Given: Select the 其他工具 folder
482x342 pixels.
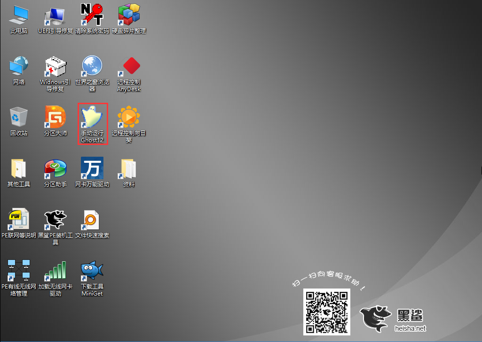Looking at the screenshot, I should click(19, 169).
